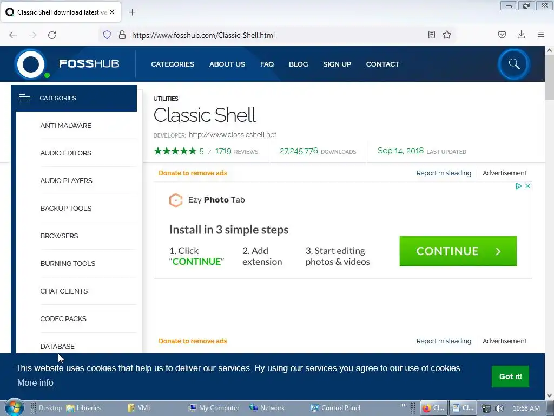The height and width of the screenshot is (416, 554).
Task: Open the Pocket save icon
Action: 502,35
